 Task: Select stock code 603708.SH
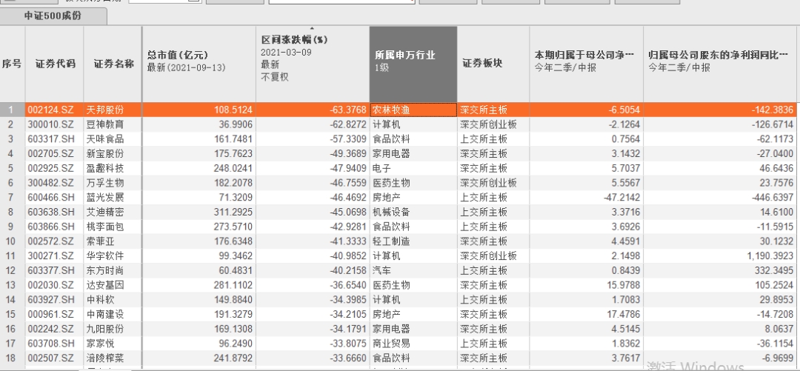(x=55, y=343)
